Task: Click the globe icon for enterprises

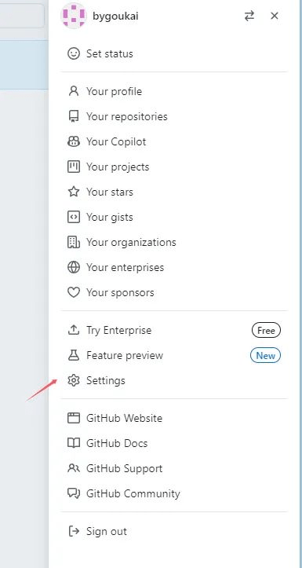Action: point(74,268)
